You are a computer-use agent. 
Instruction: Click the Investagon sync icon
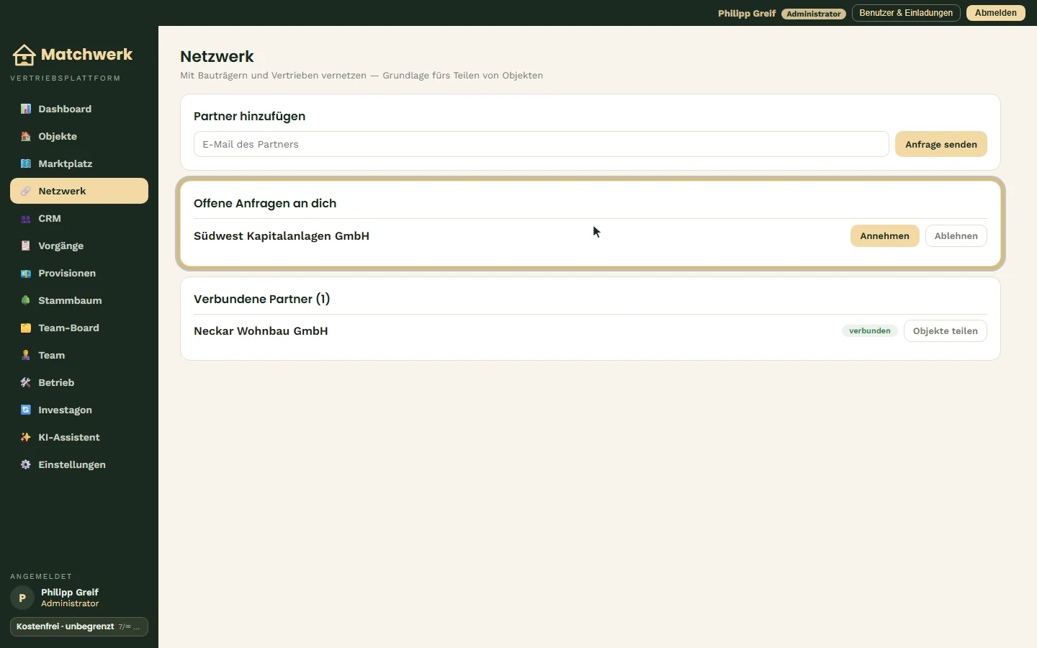point(26,410)
